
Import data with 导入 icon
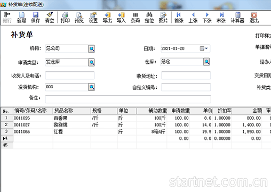121,18
